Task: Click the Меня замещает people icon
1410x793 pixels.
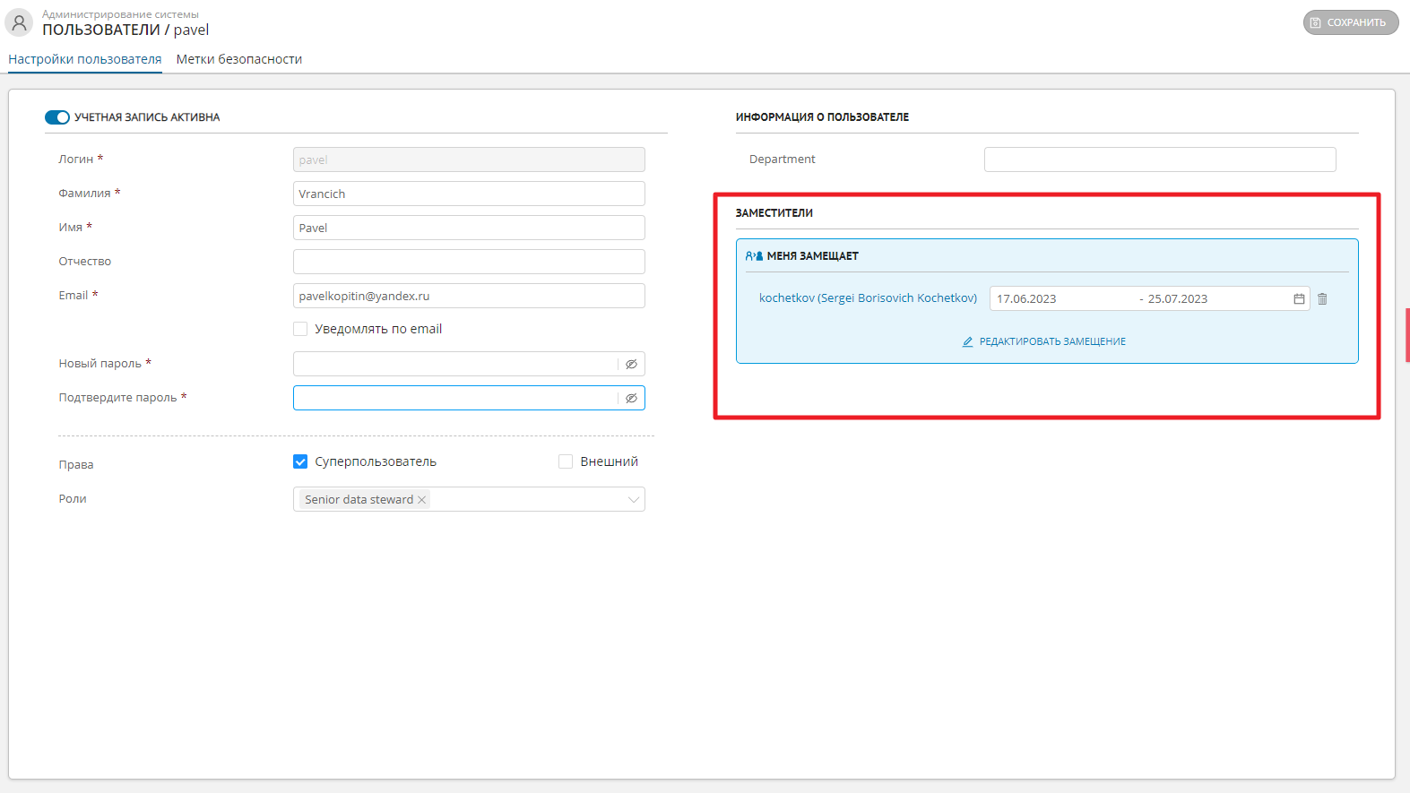Action: point(754,256)
